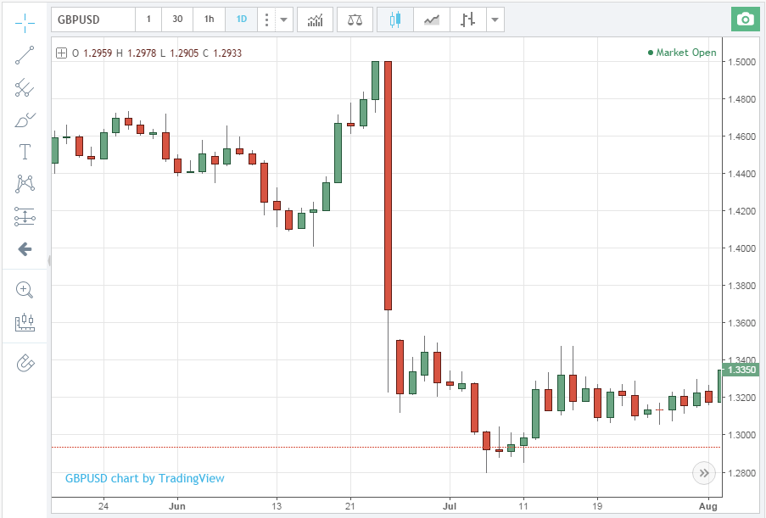
Task: Switch to the 1h interval
Action: [209, 19]
